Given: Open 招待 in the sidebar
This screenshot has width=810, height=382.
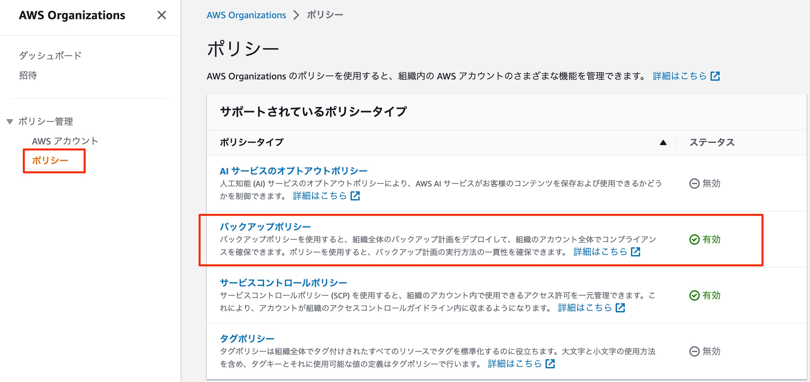Looking at the screenshot, I should tap(28, 75).
